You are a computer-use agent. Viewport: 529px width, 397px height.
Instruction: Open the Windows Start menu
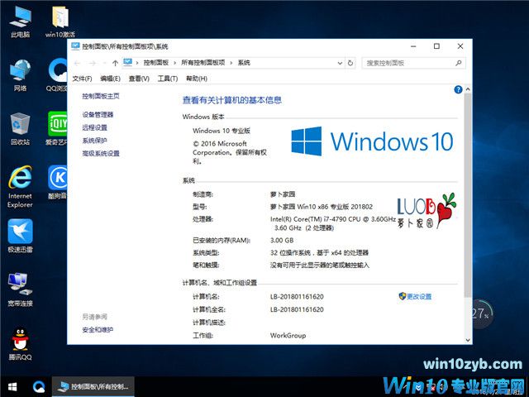12,386
